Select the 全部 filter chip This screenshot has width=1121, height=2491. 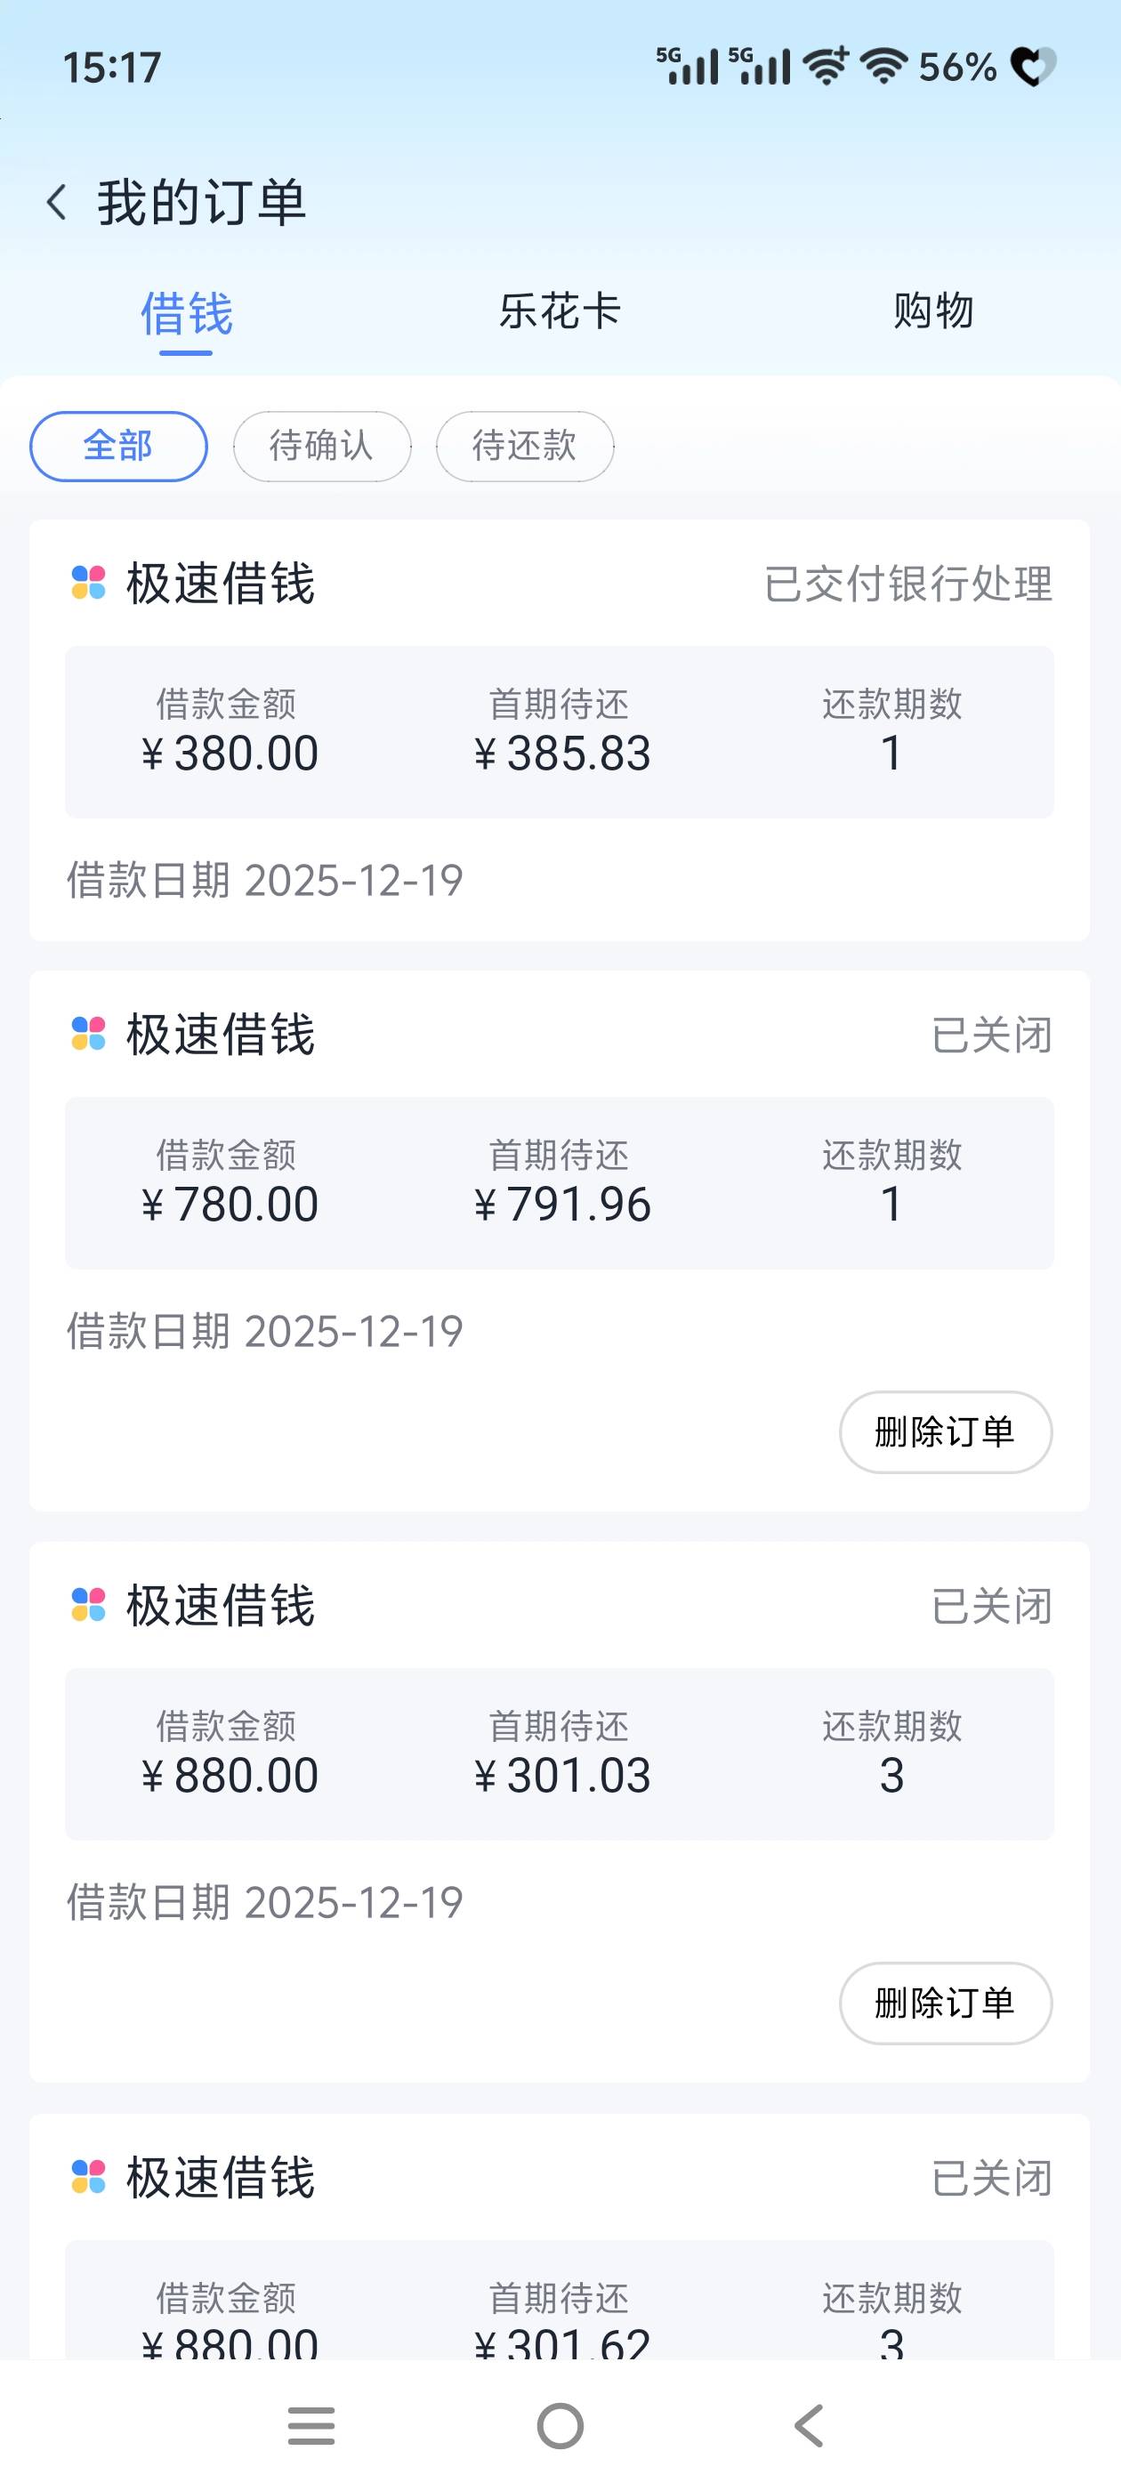tap(118, 446)
